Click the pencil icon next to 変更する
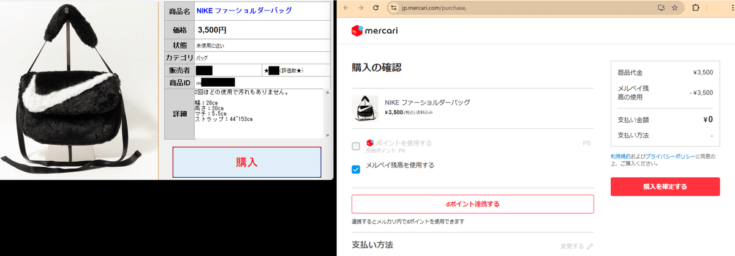The image size is (735, 256). point(590,246)
